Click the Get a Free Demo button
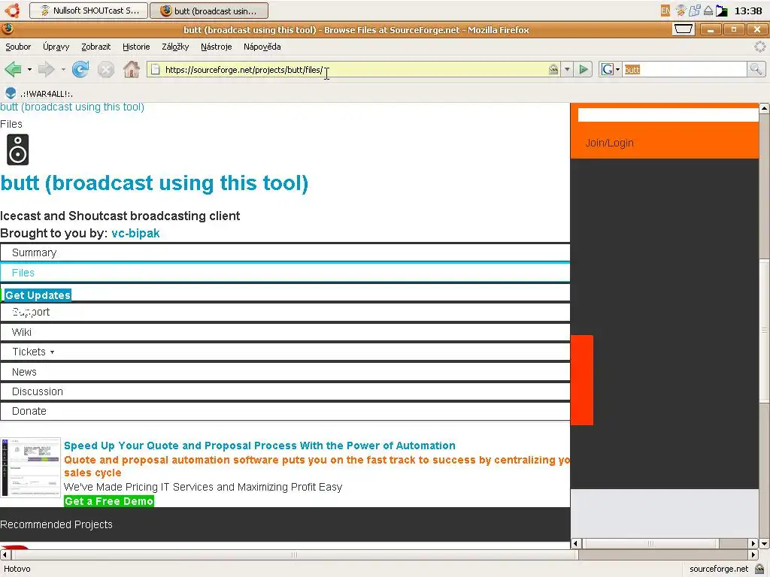This screenshot has width=770, height=577. tap(109, 501)
